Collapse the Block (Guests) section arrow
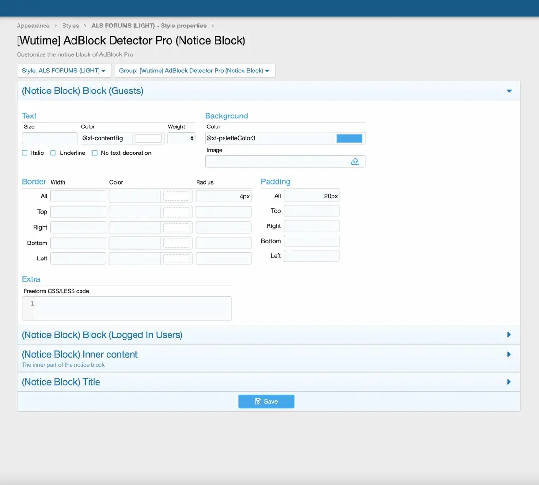Viewport: 539px width, 485px height. click(509, 91)
